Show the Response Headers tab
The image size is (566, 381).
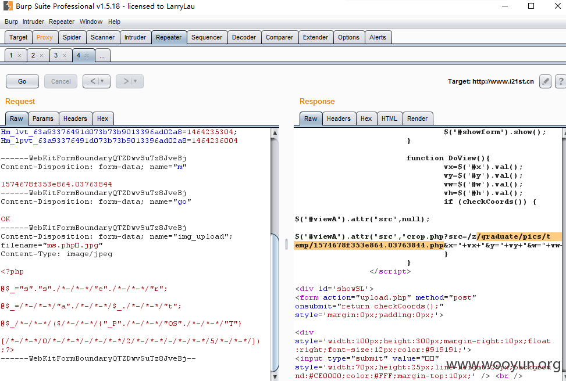(x=339, y=118)
